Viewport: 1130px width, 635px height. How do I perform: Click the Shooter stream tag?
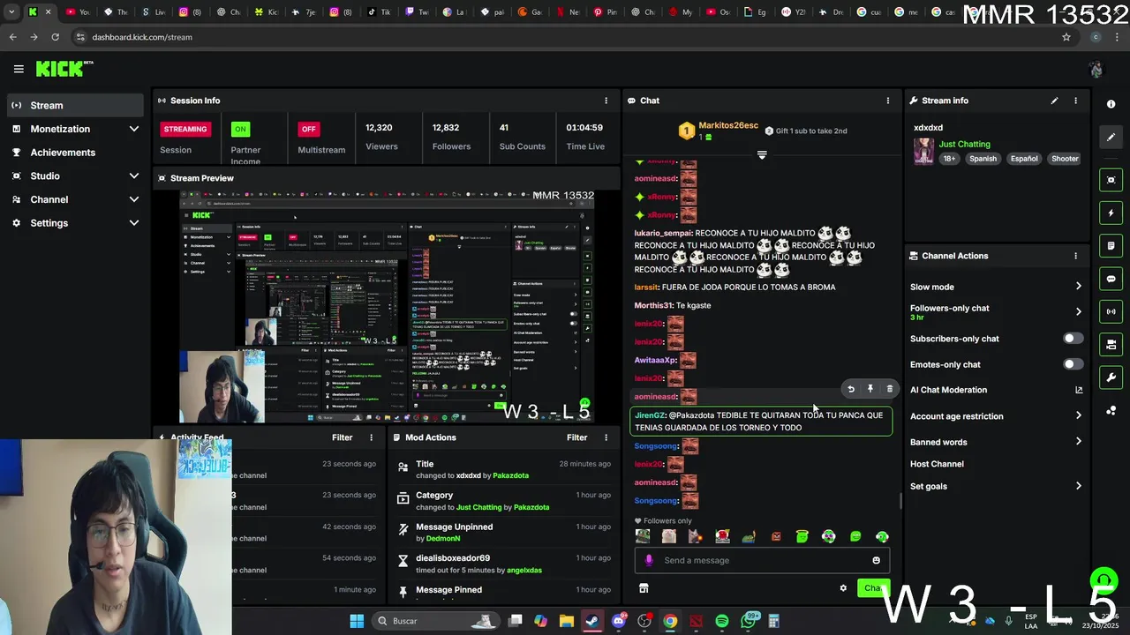tap(1065, 159)
